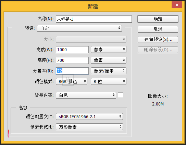This screenshot has height=145, width=186.
Task: Click the 分辨率 field showing 72
Action: (72, 71)
